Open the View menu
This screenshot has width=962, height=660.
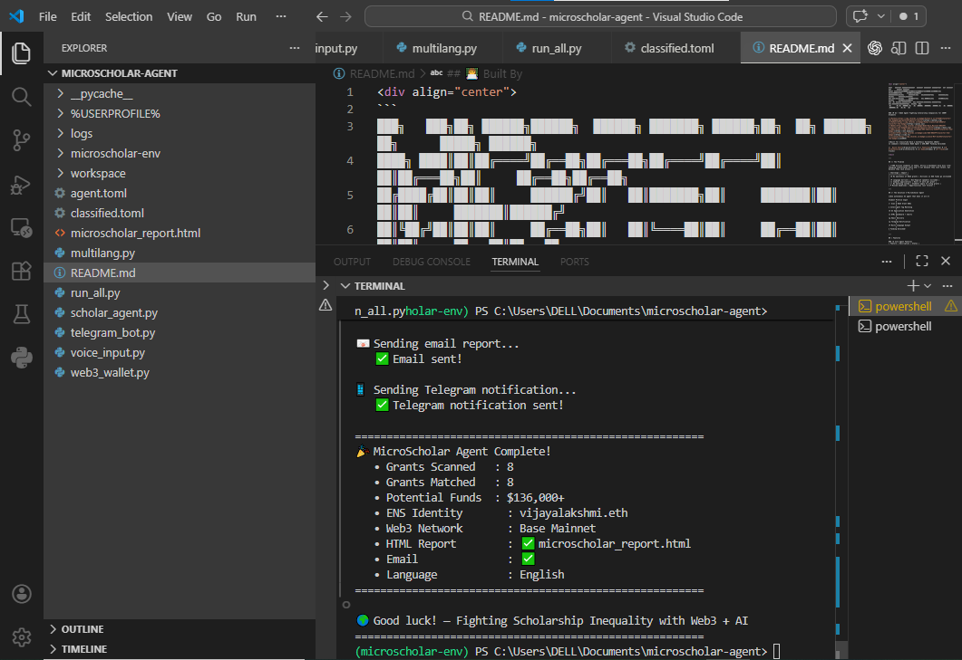180,16
